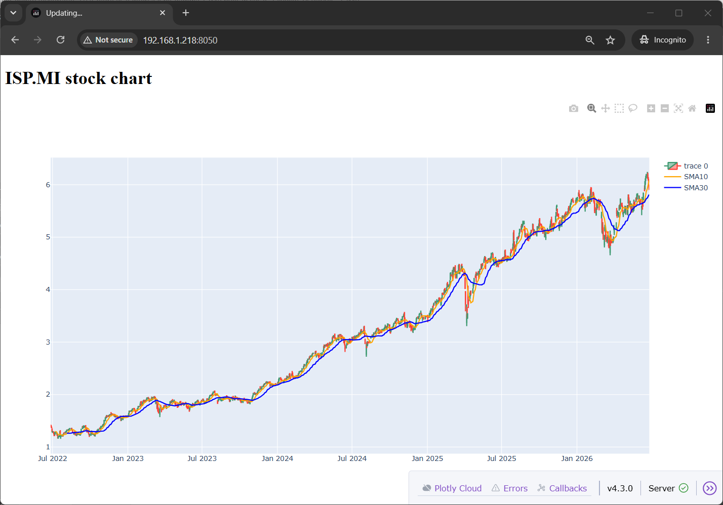Open the Errors panel in dev tools
The image size is (723, 505).
tap(509, 488)
